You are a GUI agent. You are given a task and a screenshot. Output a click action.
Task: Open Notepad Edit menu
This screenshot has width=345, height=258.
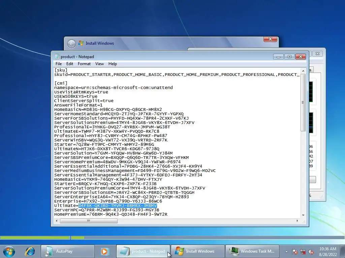coord(69,64)
